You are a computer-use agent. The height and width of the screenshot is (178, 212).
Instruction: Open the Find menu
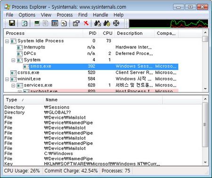tap(83, 15)
